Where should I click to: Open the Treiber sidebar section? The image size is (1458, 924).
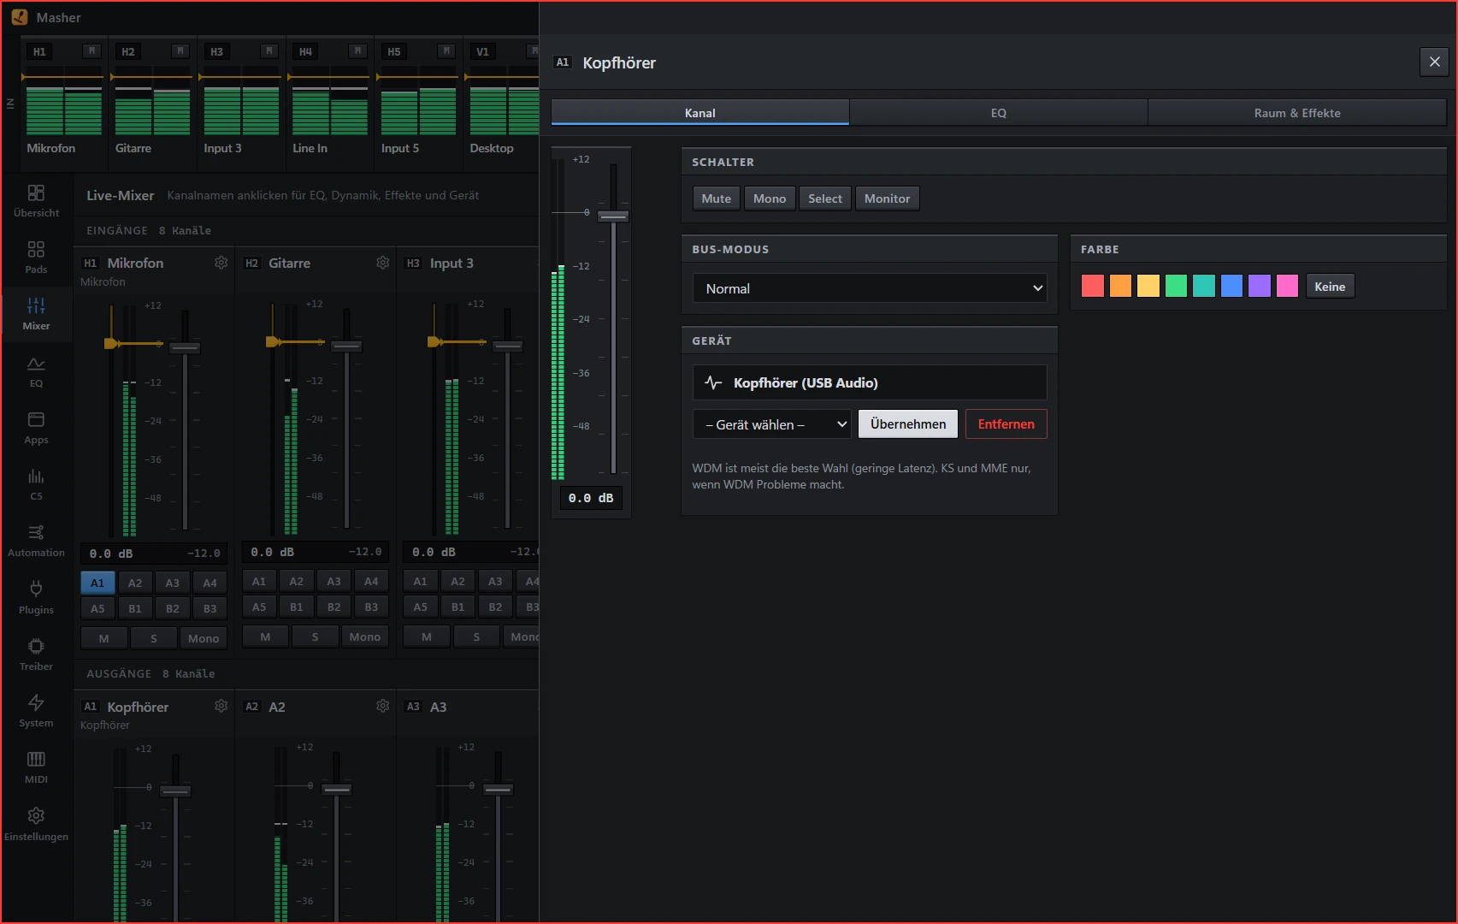click(x=36, y=654)
